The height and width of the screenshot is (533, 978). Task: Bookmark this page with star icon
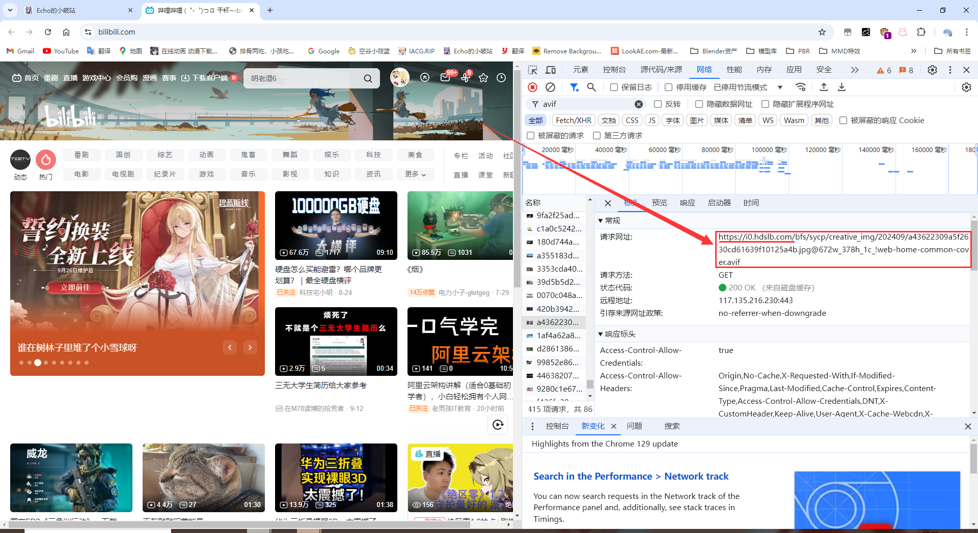822,32
